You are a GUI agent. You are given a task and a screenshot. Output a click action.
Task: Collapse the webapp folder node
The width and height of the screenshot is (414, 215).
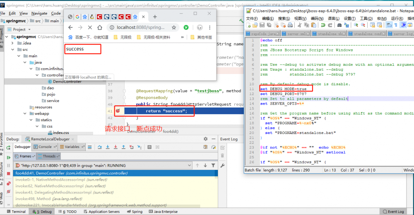25,113
